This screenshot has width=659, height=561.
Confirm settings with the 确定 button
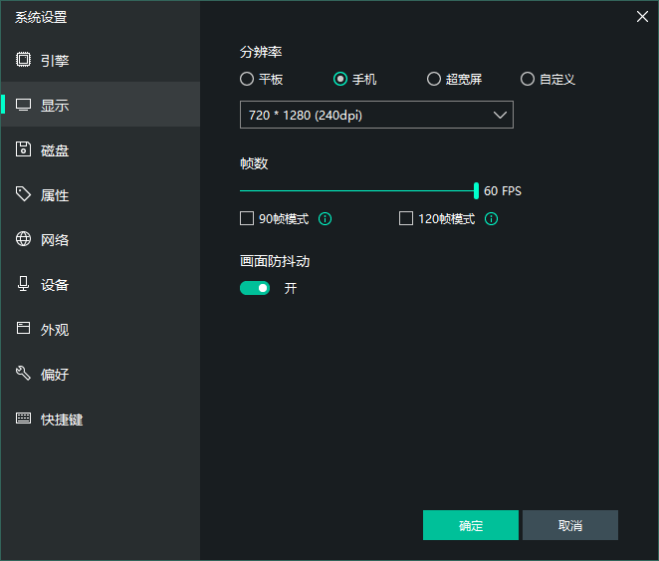coord(471,525)
